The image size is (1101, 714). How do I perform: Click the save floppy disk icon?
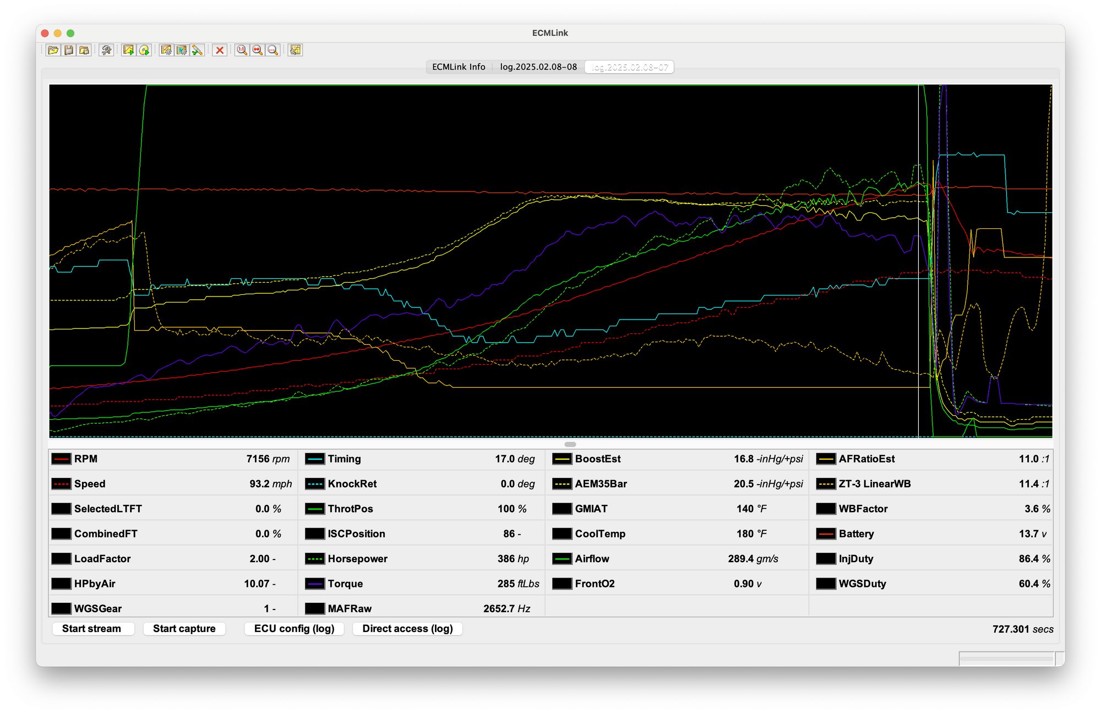pyautogui.click(x=69, y=50)
